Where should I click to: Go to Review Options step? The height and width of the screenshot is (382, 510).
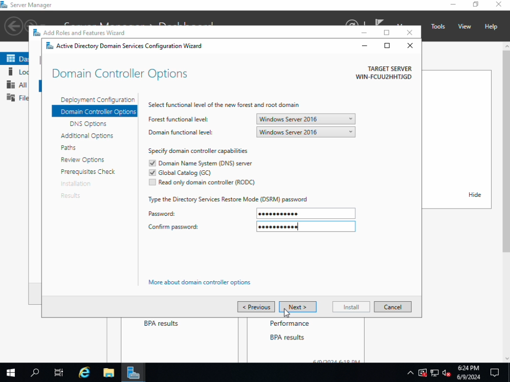[x=82, y=160]
